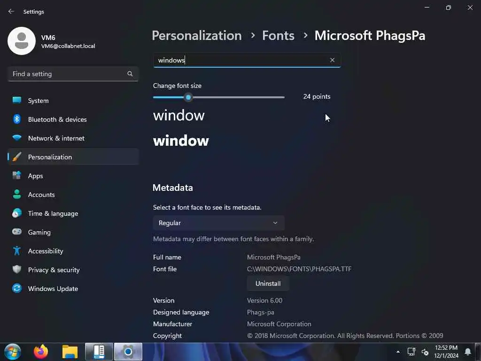This screenshot has height=361, width=481.
Task: Open Privacy & security settings
Action: pos(73,270)
